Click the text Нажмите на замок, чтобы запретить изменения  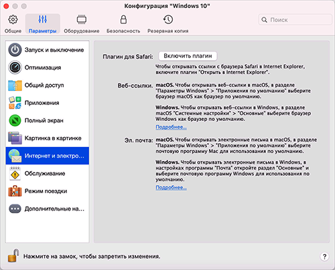point(92,257)
